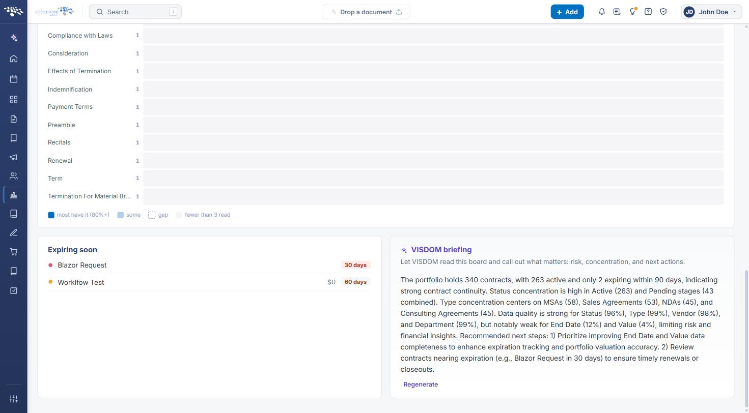Open the grid dashboard icon in sidebar

[14, 100]
